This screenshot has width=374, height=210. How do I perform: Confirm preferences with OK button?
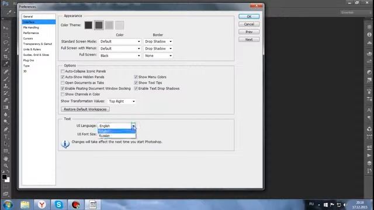(249, 16)
